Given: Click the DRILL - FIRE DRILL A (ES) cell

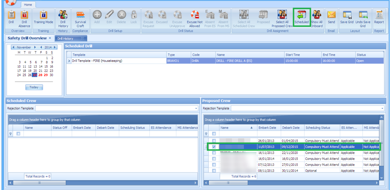Looking at the screenshot, I should click(x=250, y=61).
